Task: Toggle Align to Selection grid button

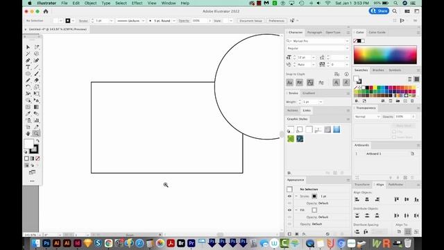Action: point(408,231)
